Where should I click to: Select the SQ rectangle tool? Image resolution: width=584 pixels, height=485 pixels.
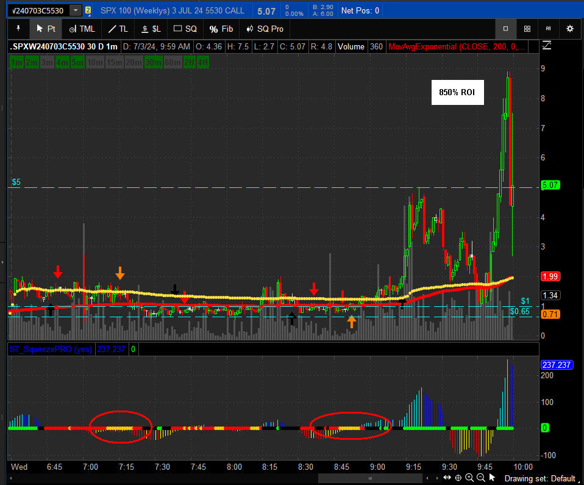[185, 29]
